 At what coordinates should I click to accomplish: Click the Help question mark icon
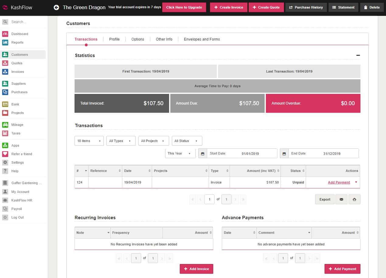[5, 171]
